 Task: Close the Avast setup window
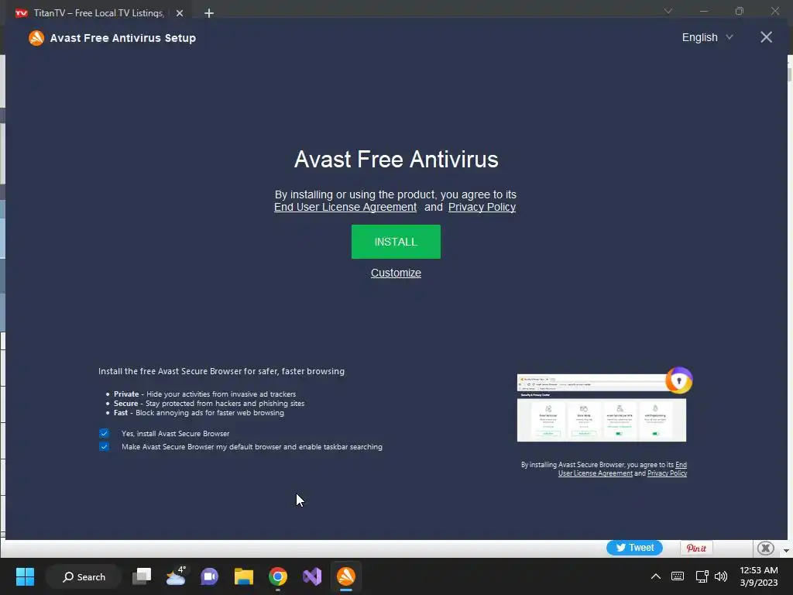(x=766, y=37)
